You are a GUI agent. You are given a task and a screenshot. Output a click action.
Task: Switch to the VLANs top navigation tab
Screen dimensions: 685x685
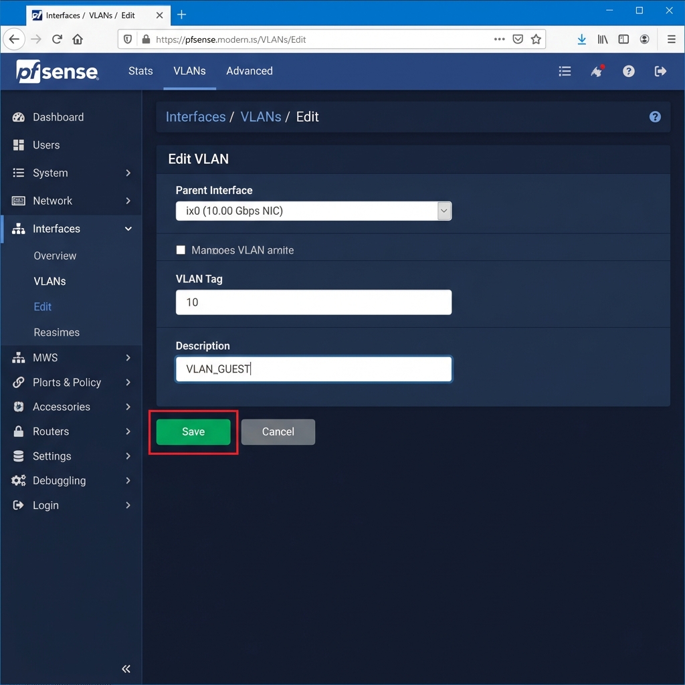click(x=189, y=71)
